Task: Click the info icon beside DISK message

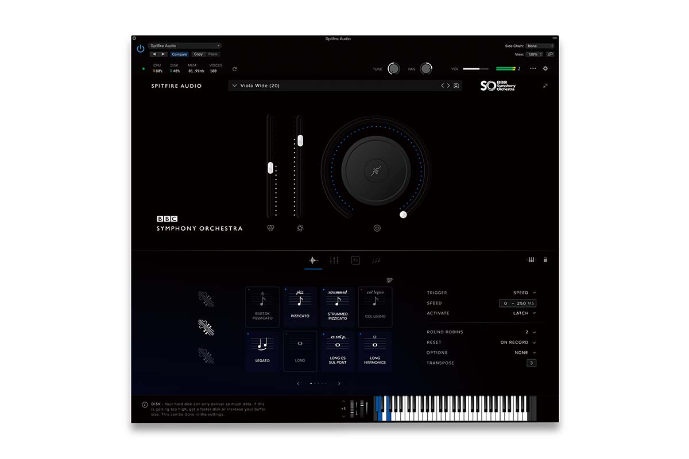Action: coord(145,404)
